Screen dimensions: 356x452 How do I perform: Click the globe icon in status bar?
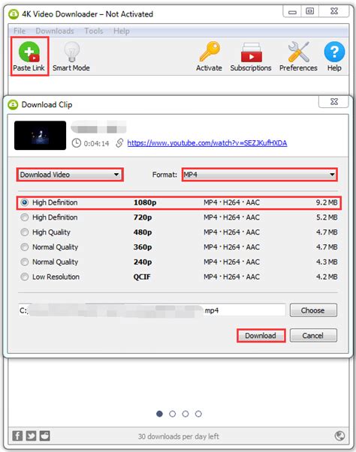(x=339, y=436)
